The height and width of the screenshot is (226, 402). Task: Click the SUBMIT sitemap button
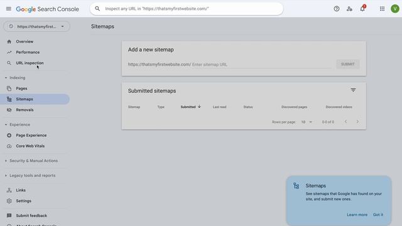tap(347, 64)
